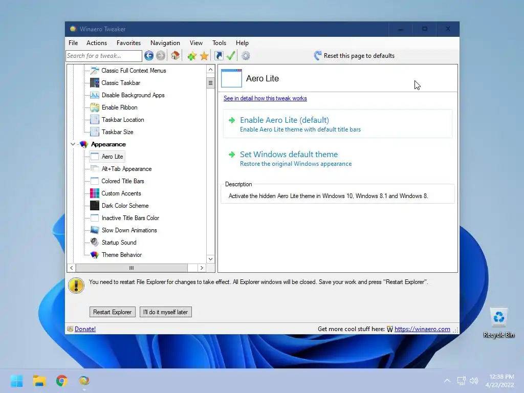Focus the Search for a tweak field
Image resolution: width=524 pixels, height=393 pixels.
103,56
